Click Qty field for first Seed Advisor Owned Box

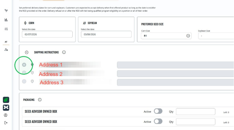196,112
